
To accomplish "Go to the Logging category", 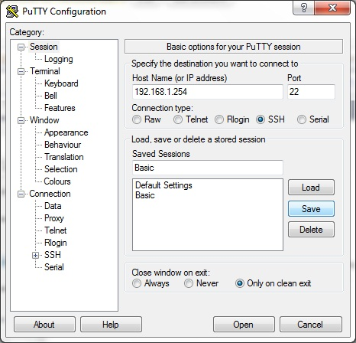I will point(59,59).
